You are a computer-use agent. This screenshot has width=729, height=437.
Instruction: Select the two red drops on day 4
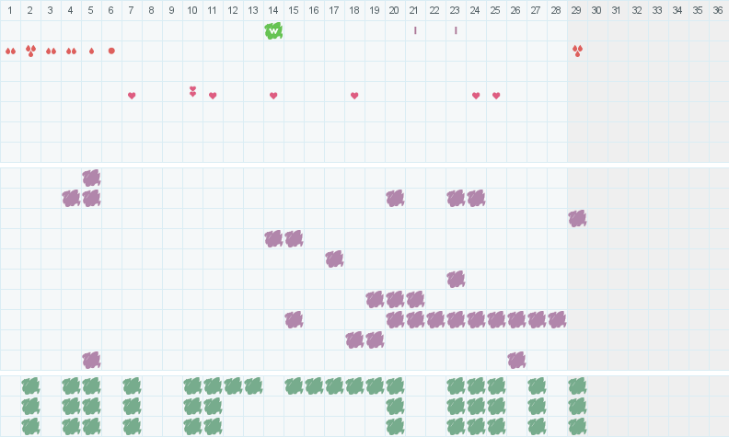(71, 52)
